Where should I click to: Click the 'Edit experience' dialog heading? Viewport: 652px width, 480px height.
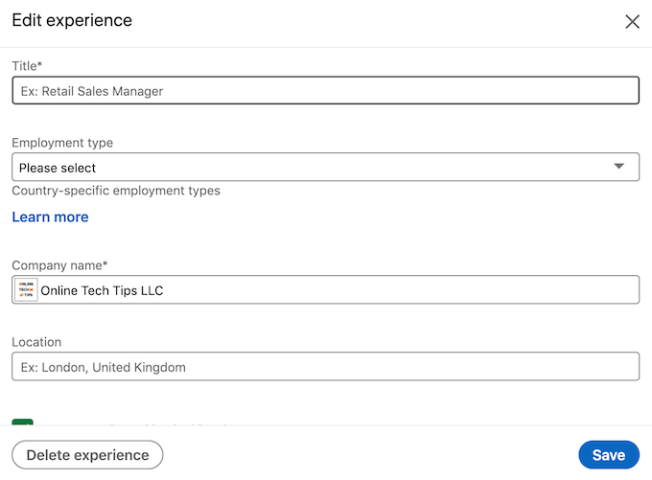pos(72,20)
